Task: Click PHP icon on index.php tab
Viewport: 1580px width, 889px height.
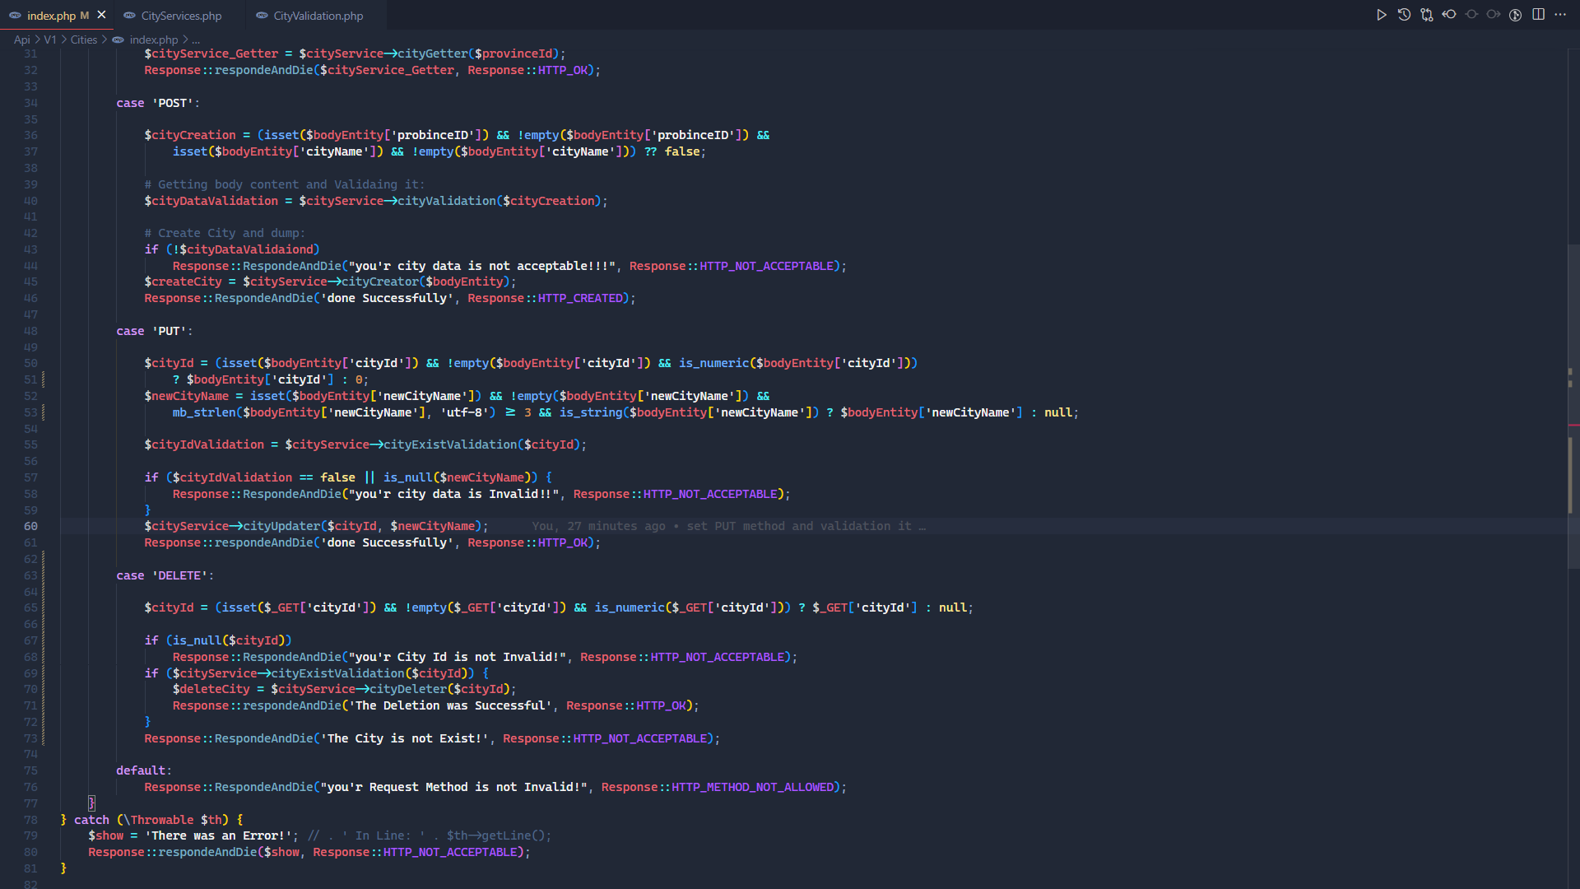Action: pyautogui.click(x=15, y=16)
